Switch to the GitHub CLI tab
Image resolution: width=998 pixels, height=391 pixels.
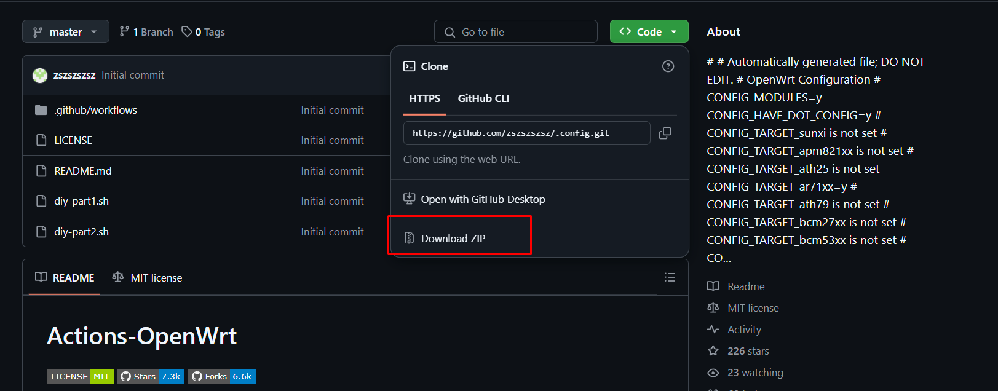tap(483, 98)
